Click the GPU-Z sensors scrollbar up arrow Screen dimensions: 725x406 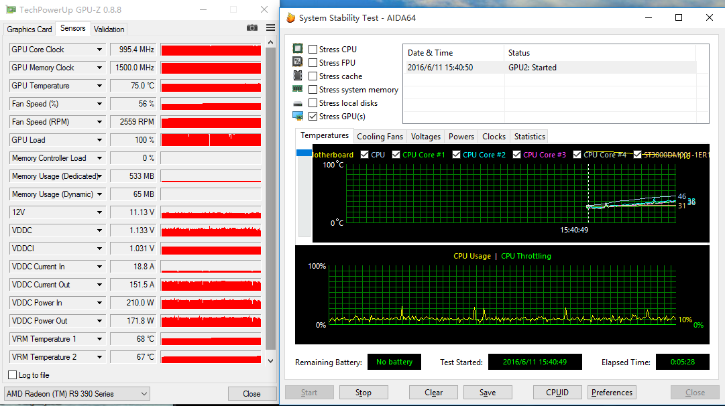(x=270, y=42)
